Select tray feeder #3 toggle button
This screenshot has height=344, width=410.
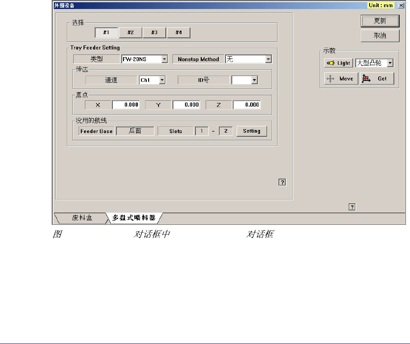tap(154, 32)
